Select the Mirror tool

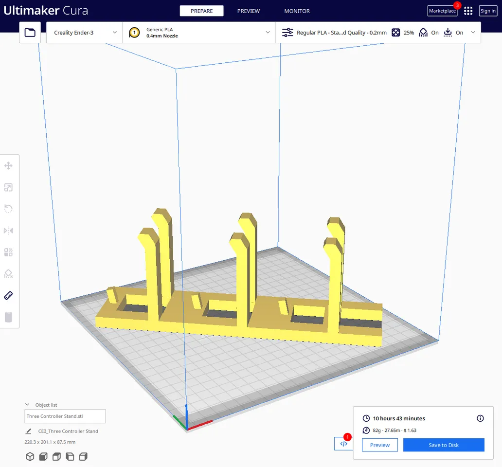[x=8, y=231]
